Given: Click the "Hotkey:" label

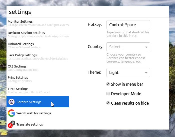Looking at the screenshot, I should point(95,24).
